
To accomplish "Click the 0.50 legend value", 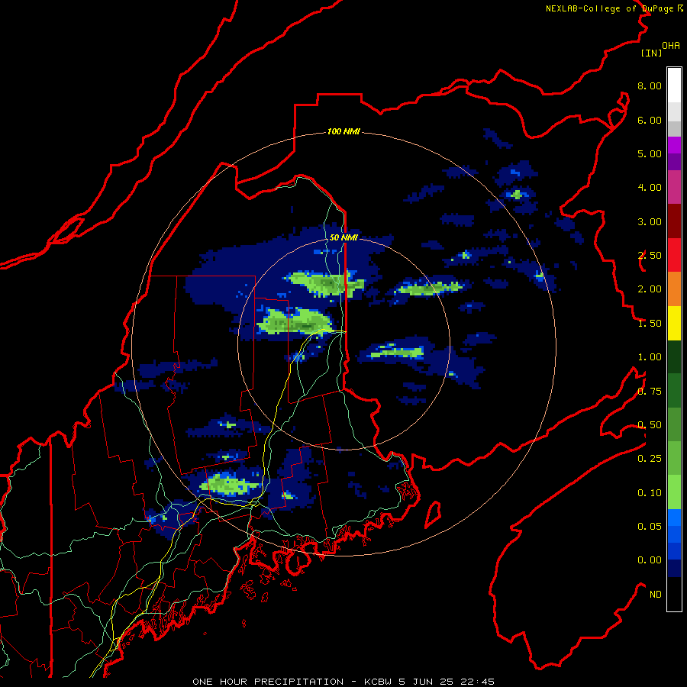I will pos(650,425).
